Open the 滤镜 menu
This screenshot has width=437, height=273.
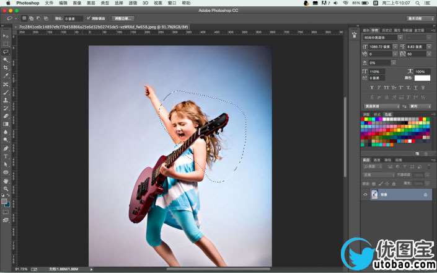coord(133,3)
